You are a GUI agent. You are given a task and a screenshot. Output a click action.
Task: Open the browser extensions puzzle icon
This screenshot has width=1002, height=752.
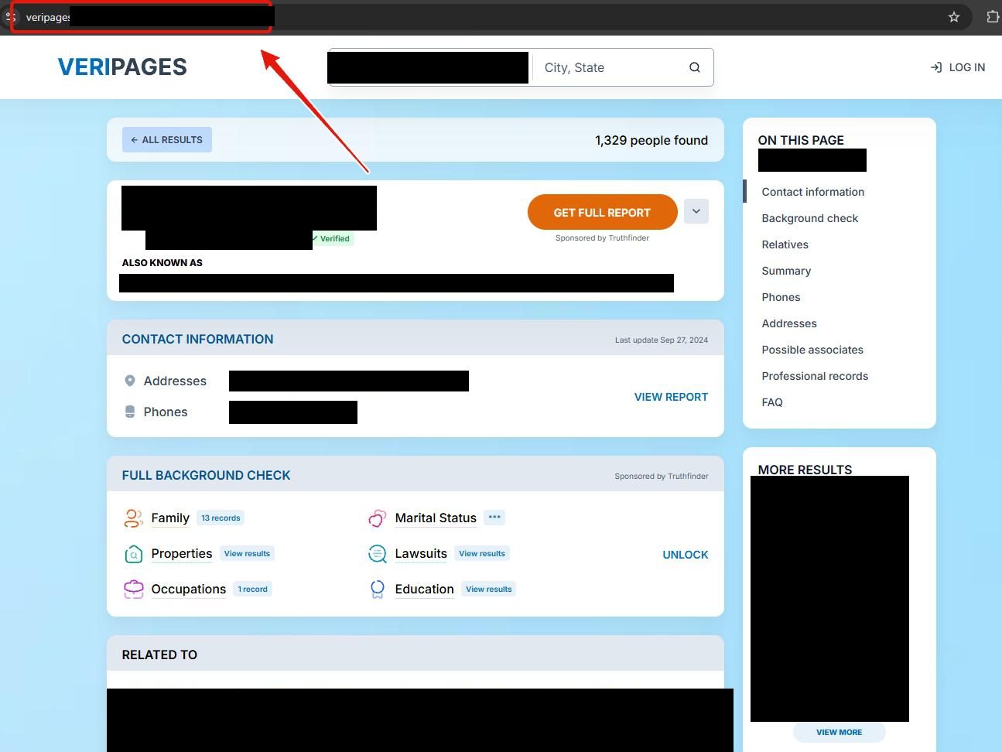click(993, 17)
